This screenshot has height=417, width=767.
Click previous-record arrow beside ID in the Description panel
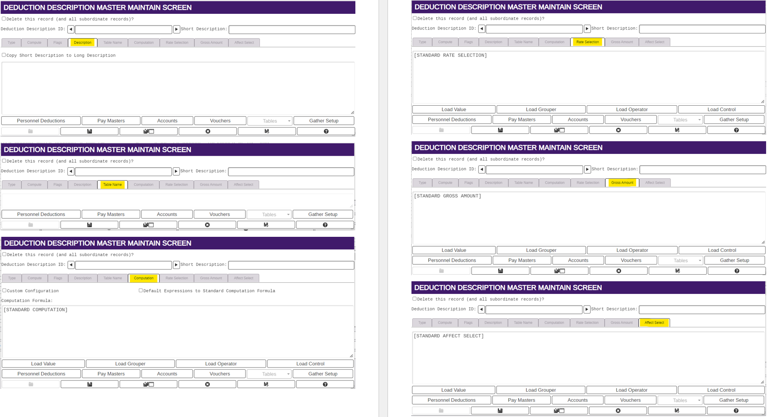click(71, 29)
